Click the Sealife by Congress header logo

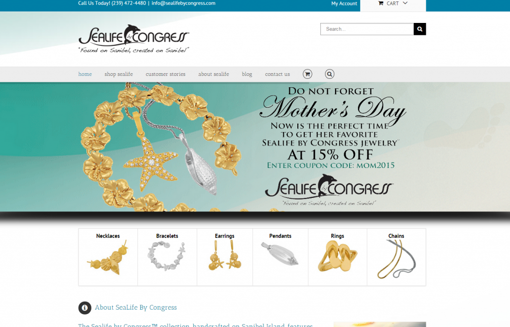point(133,39)
